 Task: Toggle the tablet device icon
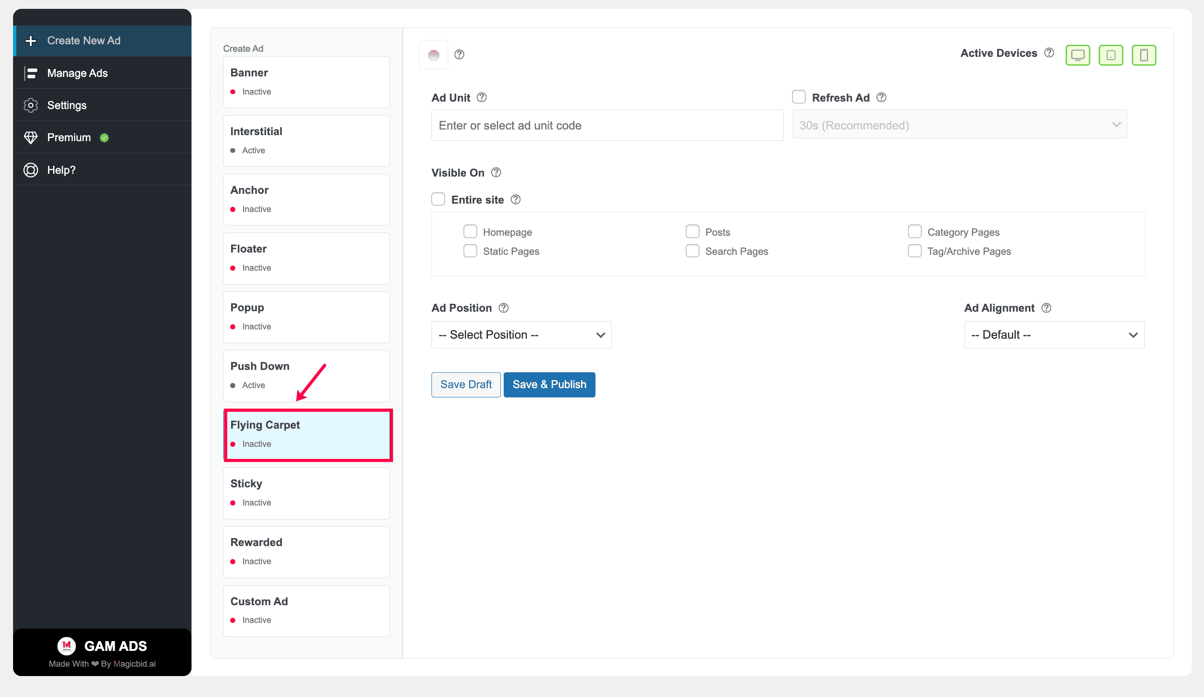coord(1111,55)
